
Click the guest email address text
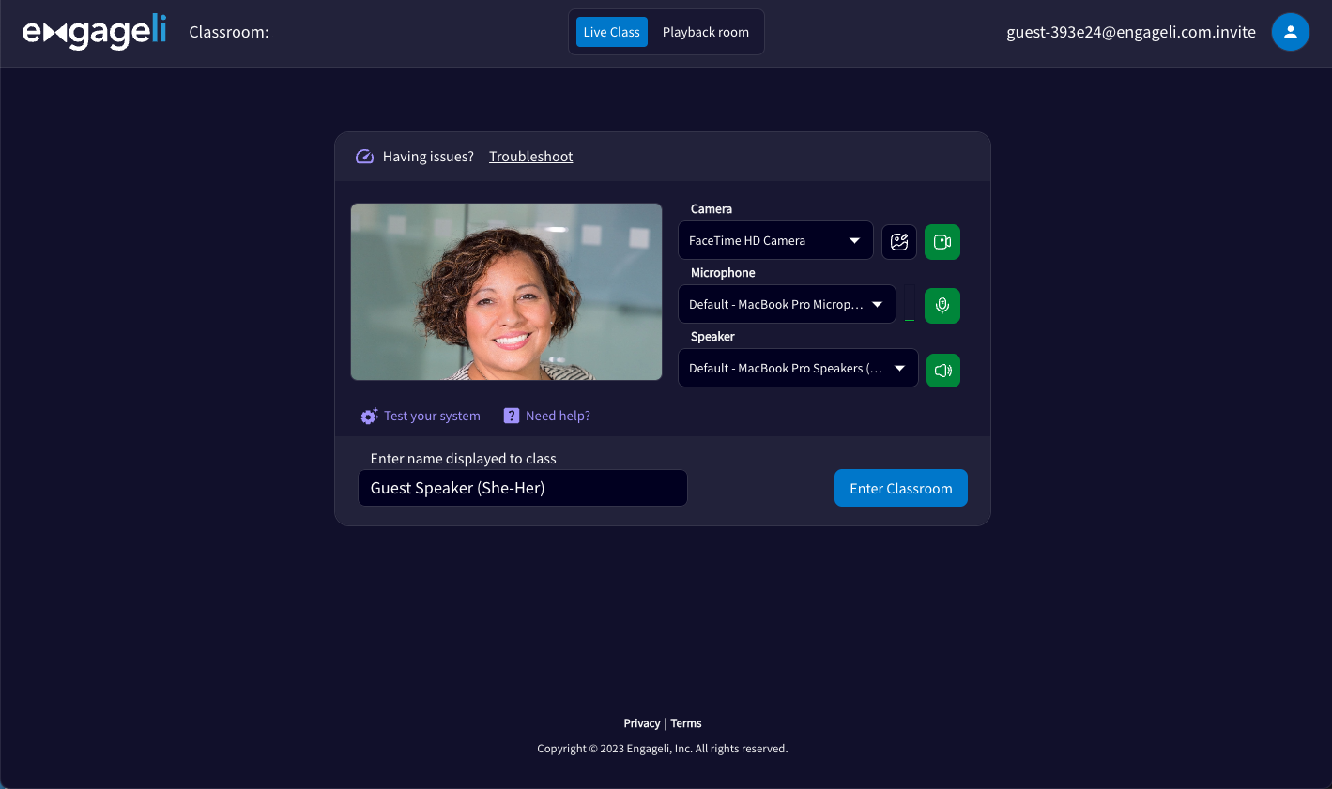coord(1131,32)
